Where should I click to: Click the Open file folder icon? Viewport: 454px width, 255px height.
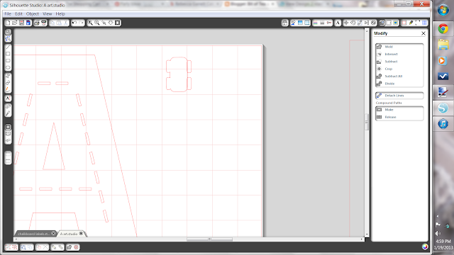(x=15, y=23)
